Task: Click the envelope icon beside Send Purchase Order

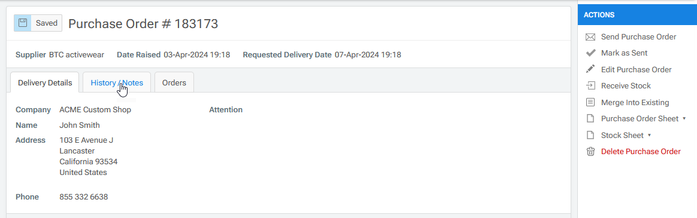Action: coord(590,37)
